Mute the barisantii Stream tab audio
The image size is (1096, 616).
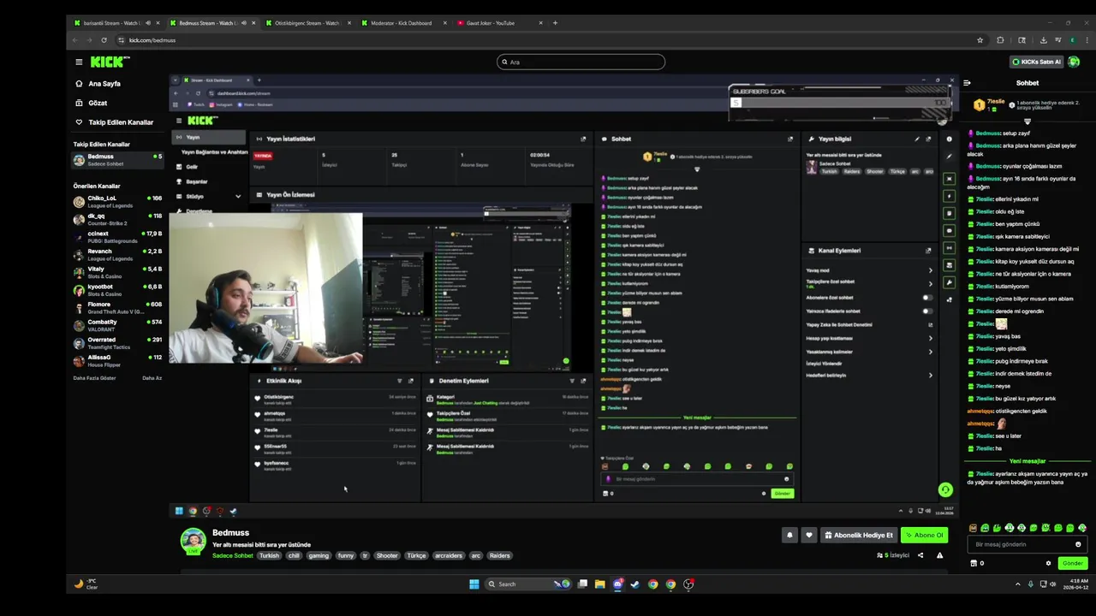pyautogui.click(x=147, y=23)
